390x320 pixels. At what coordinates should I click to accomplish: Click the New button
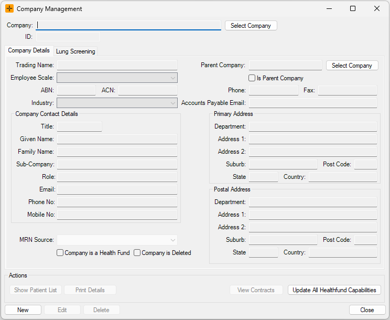23,310
